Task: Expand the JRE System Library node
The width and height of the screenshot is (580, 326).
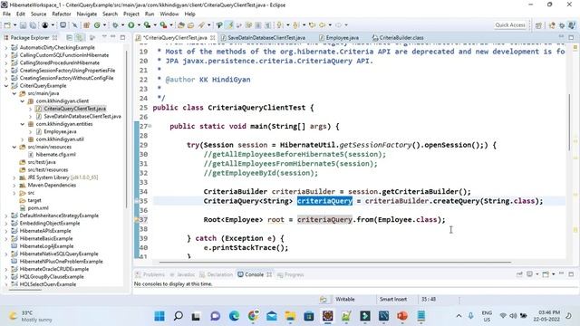Action: [14, 177]
